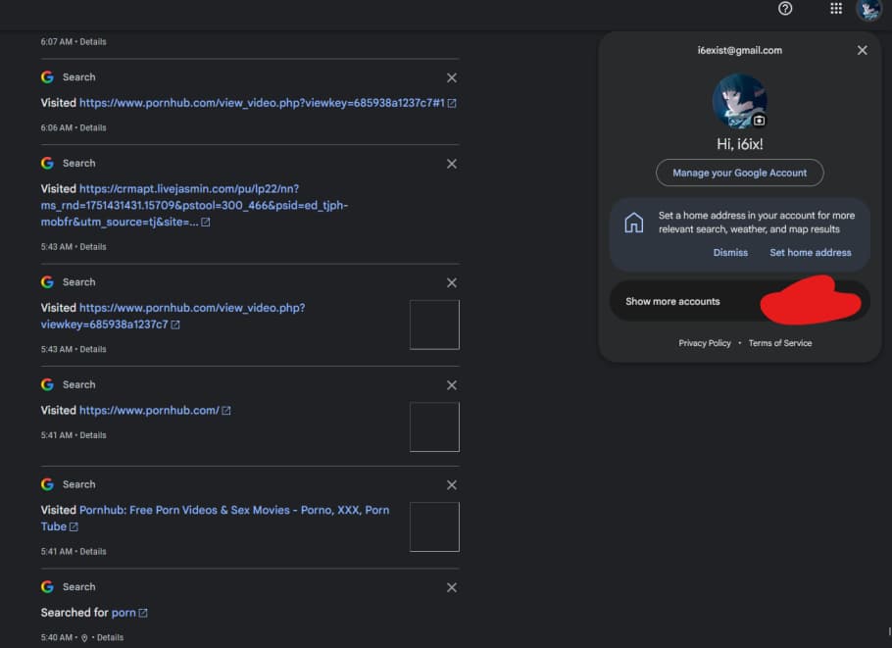
Task: Click the email address i6exist@gmail.com in the popup
Action: 739,50
